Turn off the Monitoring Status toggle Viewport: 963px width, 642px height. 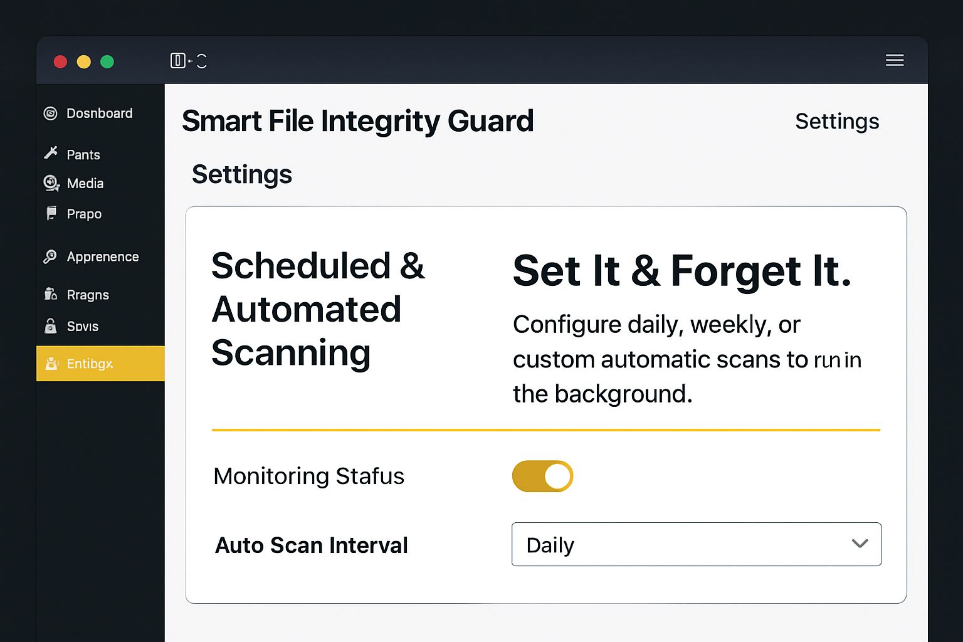pyautogui.click(x=542, y=476)
